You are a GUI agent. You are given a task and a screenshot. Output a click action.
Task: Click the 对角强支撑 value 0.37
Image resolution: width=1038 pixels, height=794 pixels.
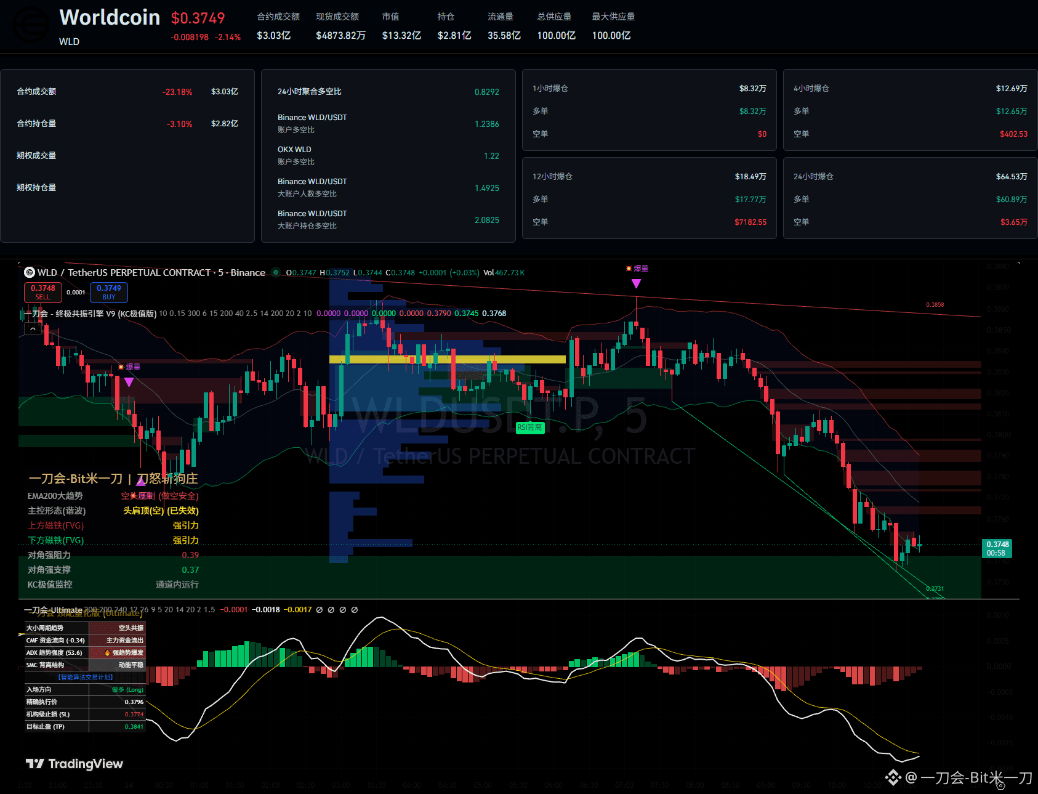click(x=190, y=570)
